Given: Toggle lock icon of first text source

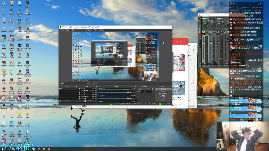Looking at the screenshot, I should tap(95, 93).
